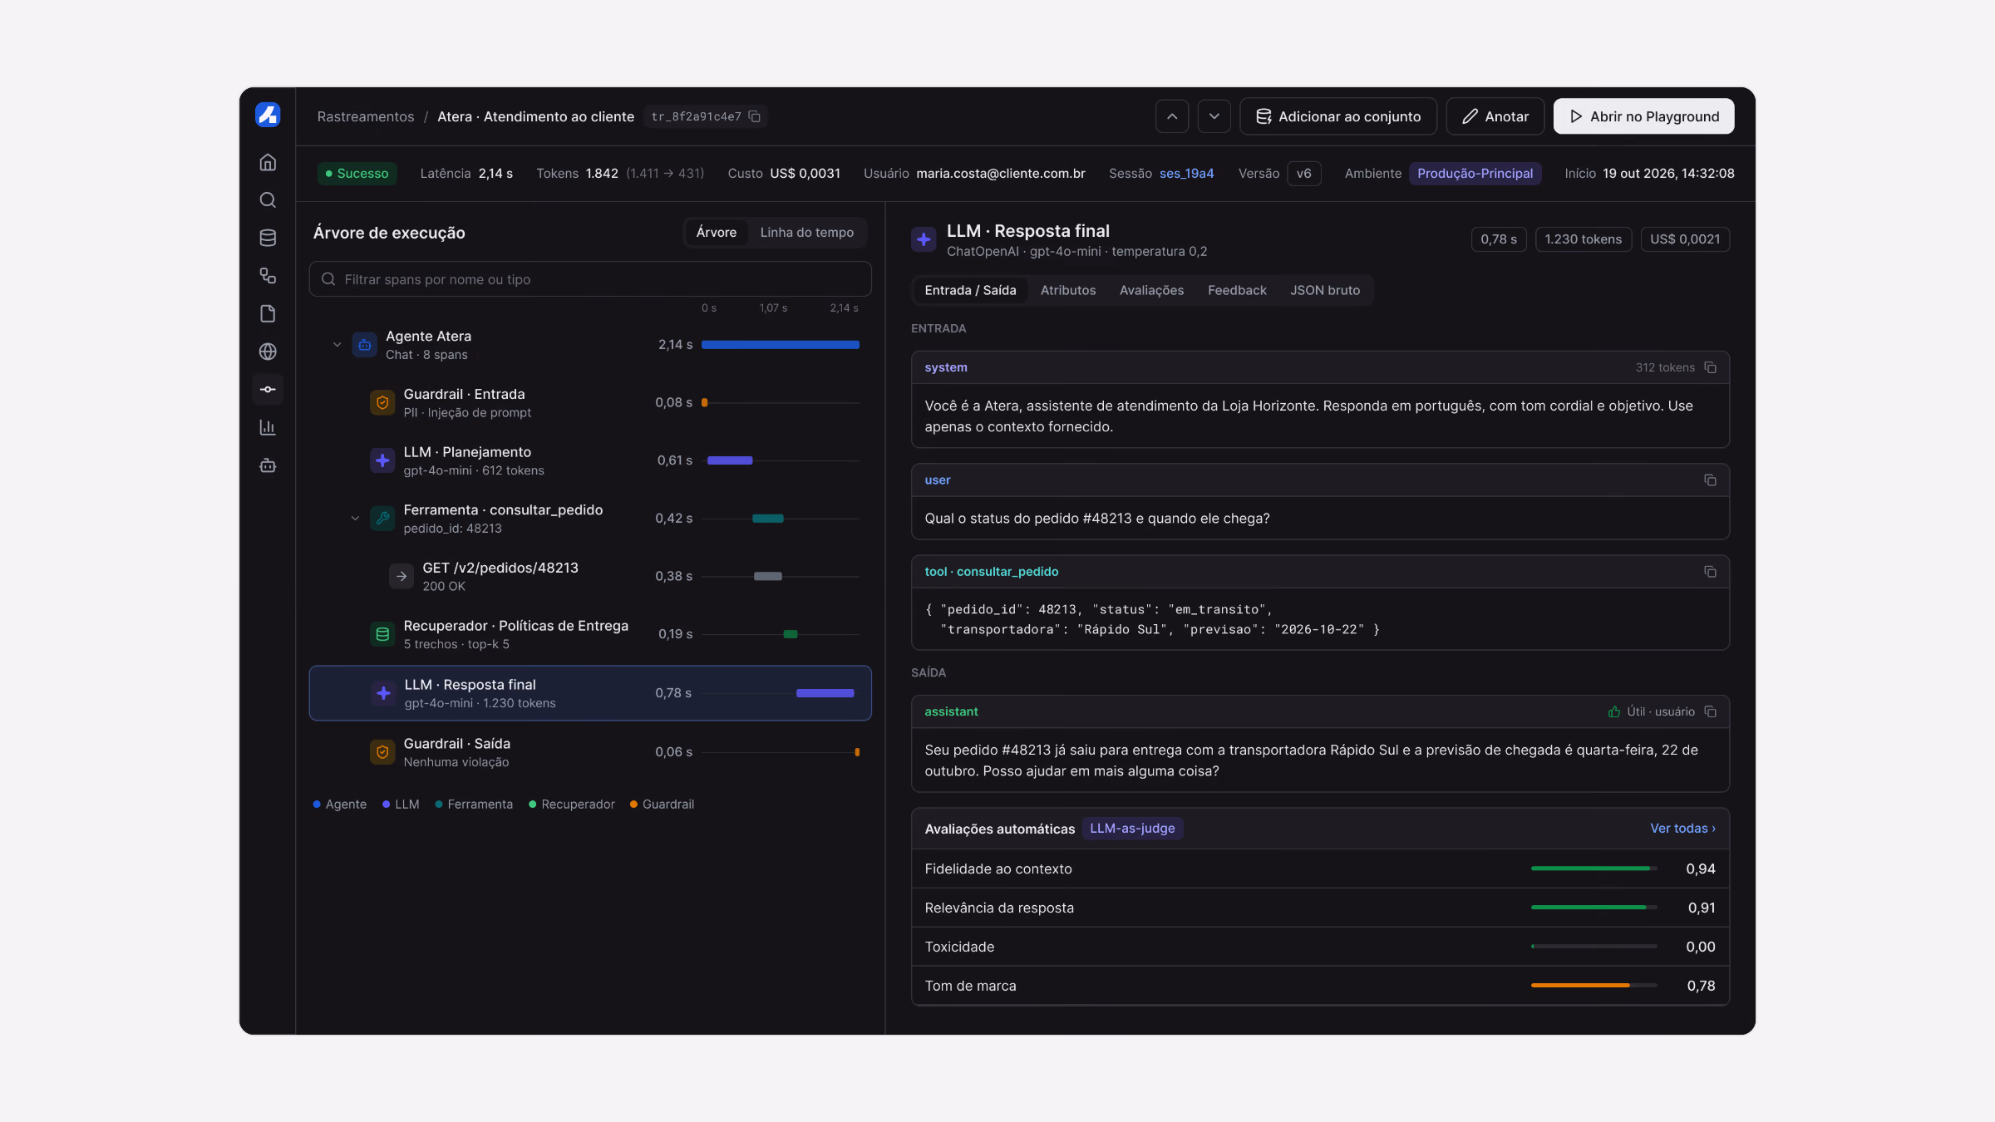Click Abrir no Playground button
Viewport: 1995px width, 1122px height.
(x=1644, y=116)
